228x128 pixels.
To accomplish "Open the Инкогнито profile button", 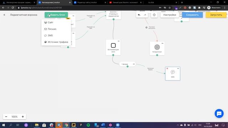I will pyautogui.click(x=214, y=8).
